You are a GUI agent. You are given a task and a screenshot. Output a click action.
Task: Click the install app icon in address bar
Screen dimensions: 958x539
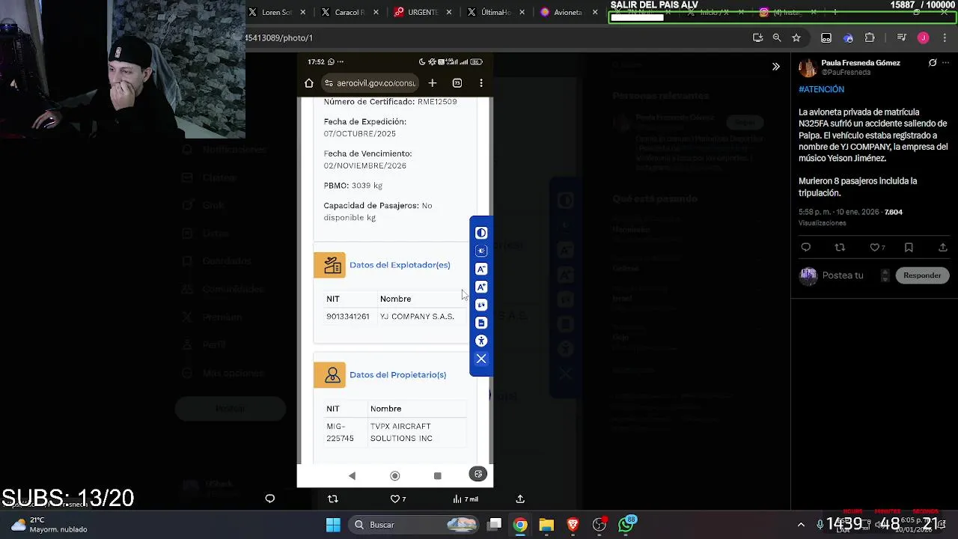point(757,37)
